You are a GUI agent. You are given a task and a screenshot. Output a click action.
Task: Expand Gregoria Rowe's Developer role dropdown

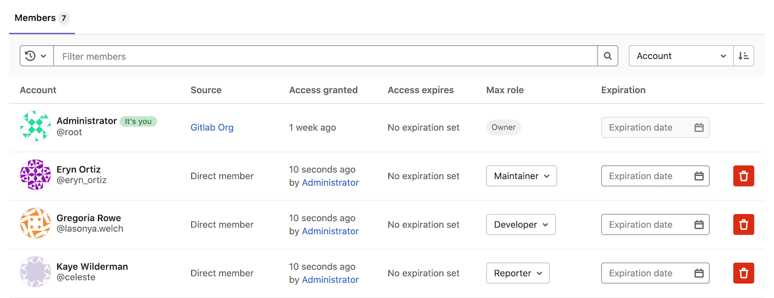click(521, 225)
